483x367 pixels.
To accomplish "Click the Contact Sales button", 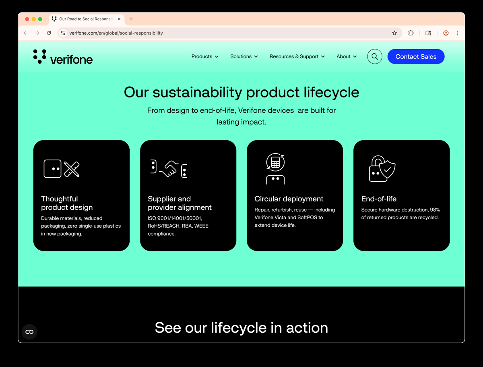I will 416,56.
